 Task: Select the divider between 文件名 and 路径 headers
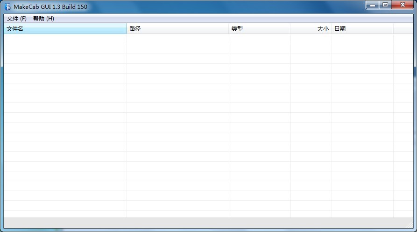pyautogui.click(x=127, y=29)
